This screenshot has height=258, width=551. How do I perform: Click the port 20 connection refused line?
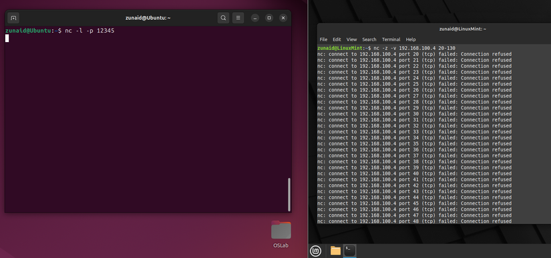coord(414,54)
